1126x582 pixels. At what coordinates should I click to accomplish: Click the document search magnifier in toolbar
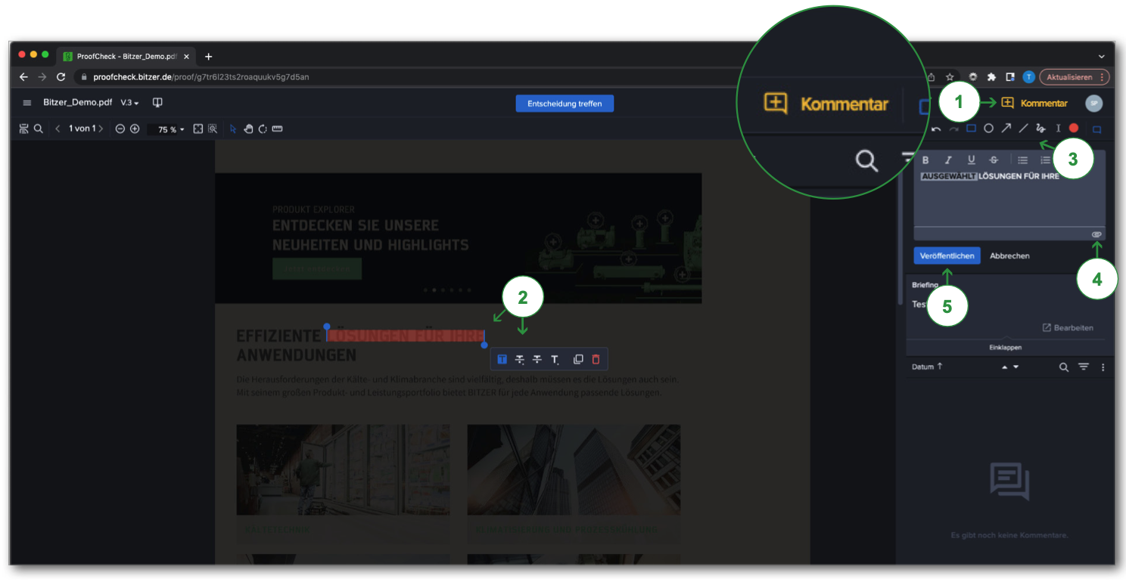click(x=39, y=129)
